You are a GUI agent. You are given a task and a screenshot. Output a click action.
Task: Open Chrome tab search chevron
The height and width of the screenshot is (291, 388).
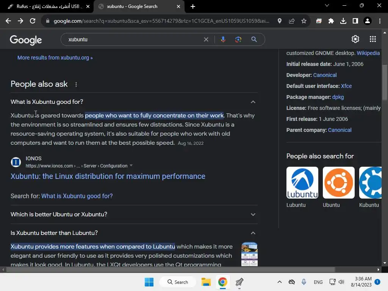point(327,5)
